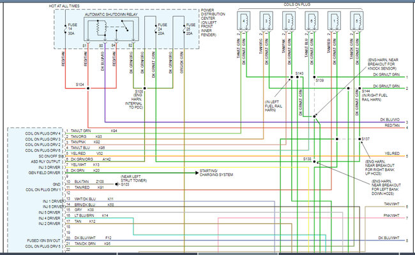This screenshot has height=255, width=415.
Task: Click the coil-on-plug symbol numbered 2
Action: [x=289, y=20]
